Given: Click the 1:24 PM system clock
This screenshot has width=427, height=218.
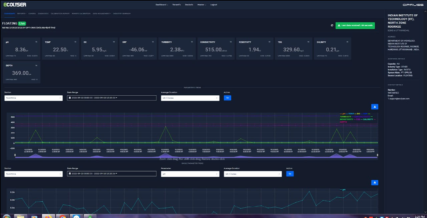Looking at the screenshot, I should point(419,217).
